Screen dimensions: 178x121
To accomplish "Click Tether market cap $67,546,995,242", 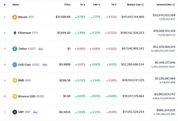I will pos(133,49).
